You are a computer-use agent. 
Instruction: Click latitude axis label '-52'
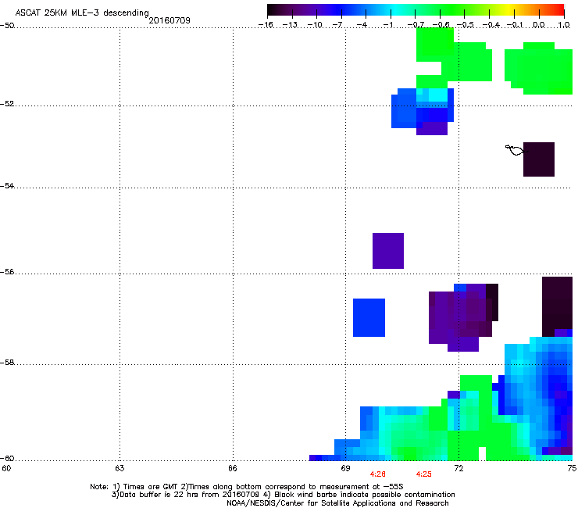7,104
